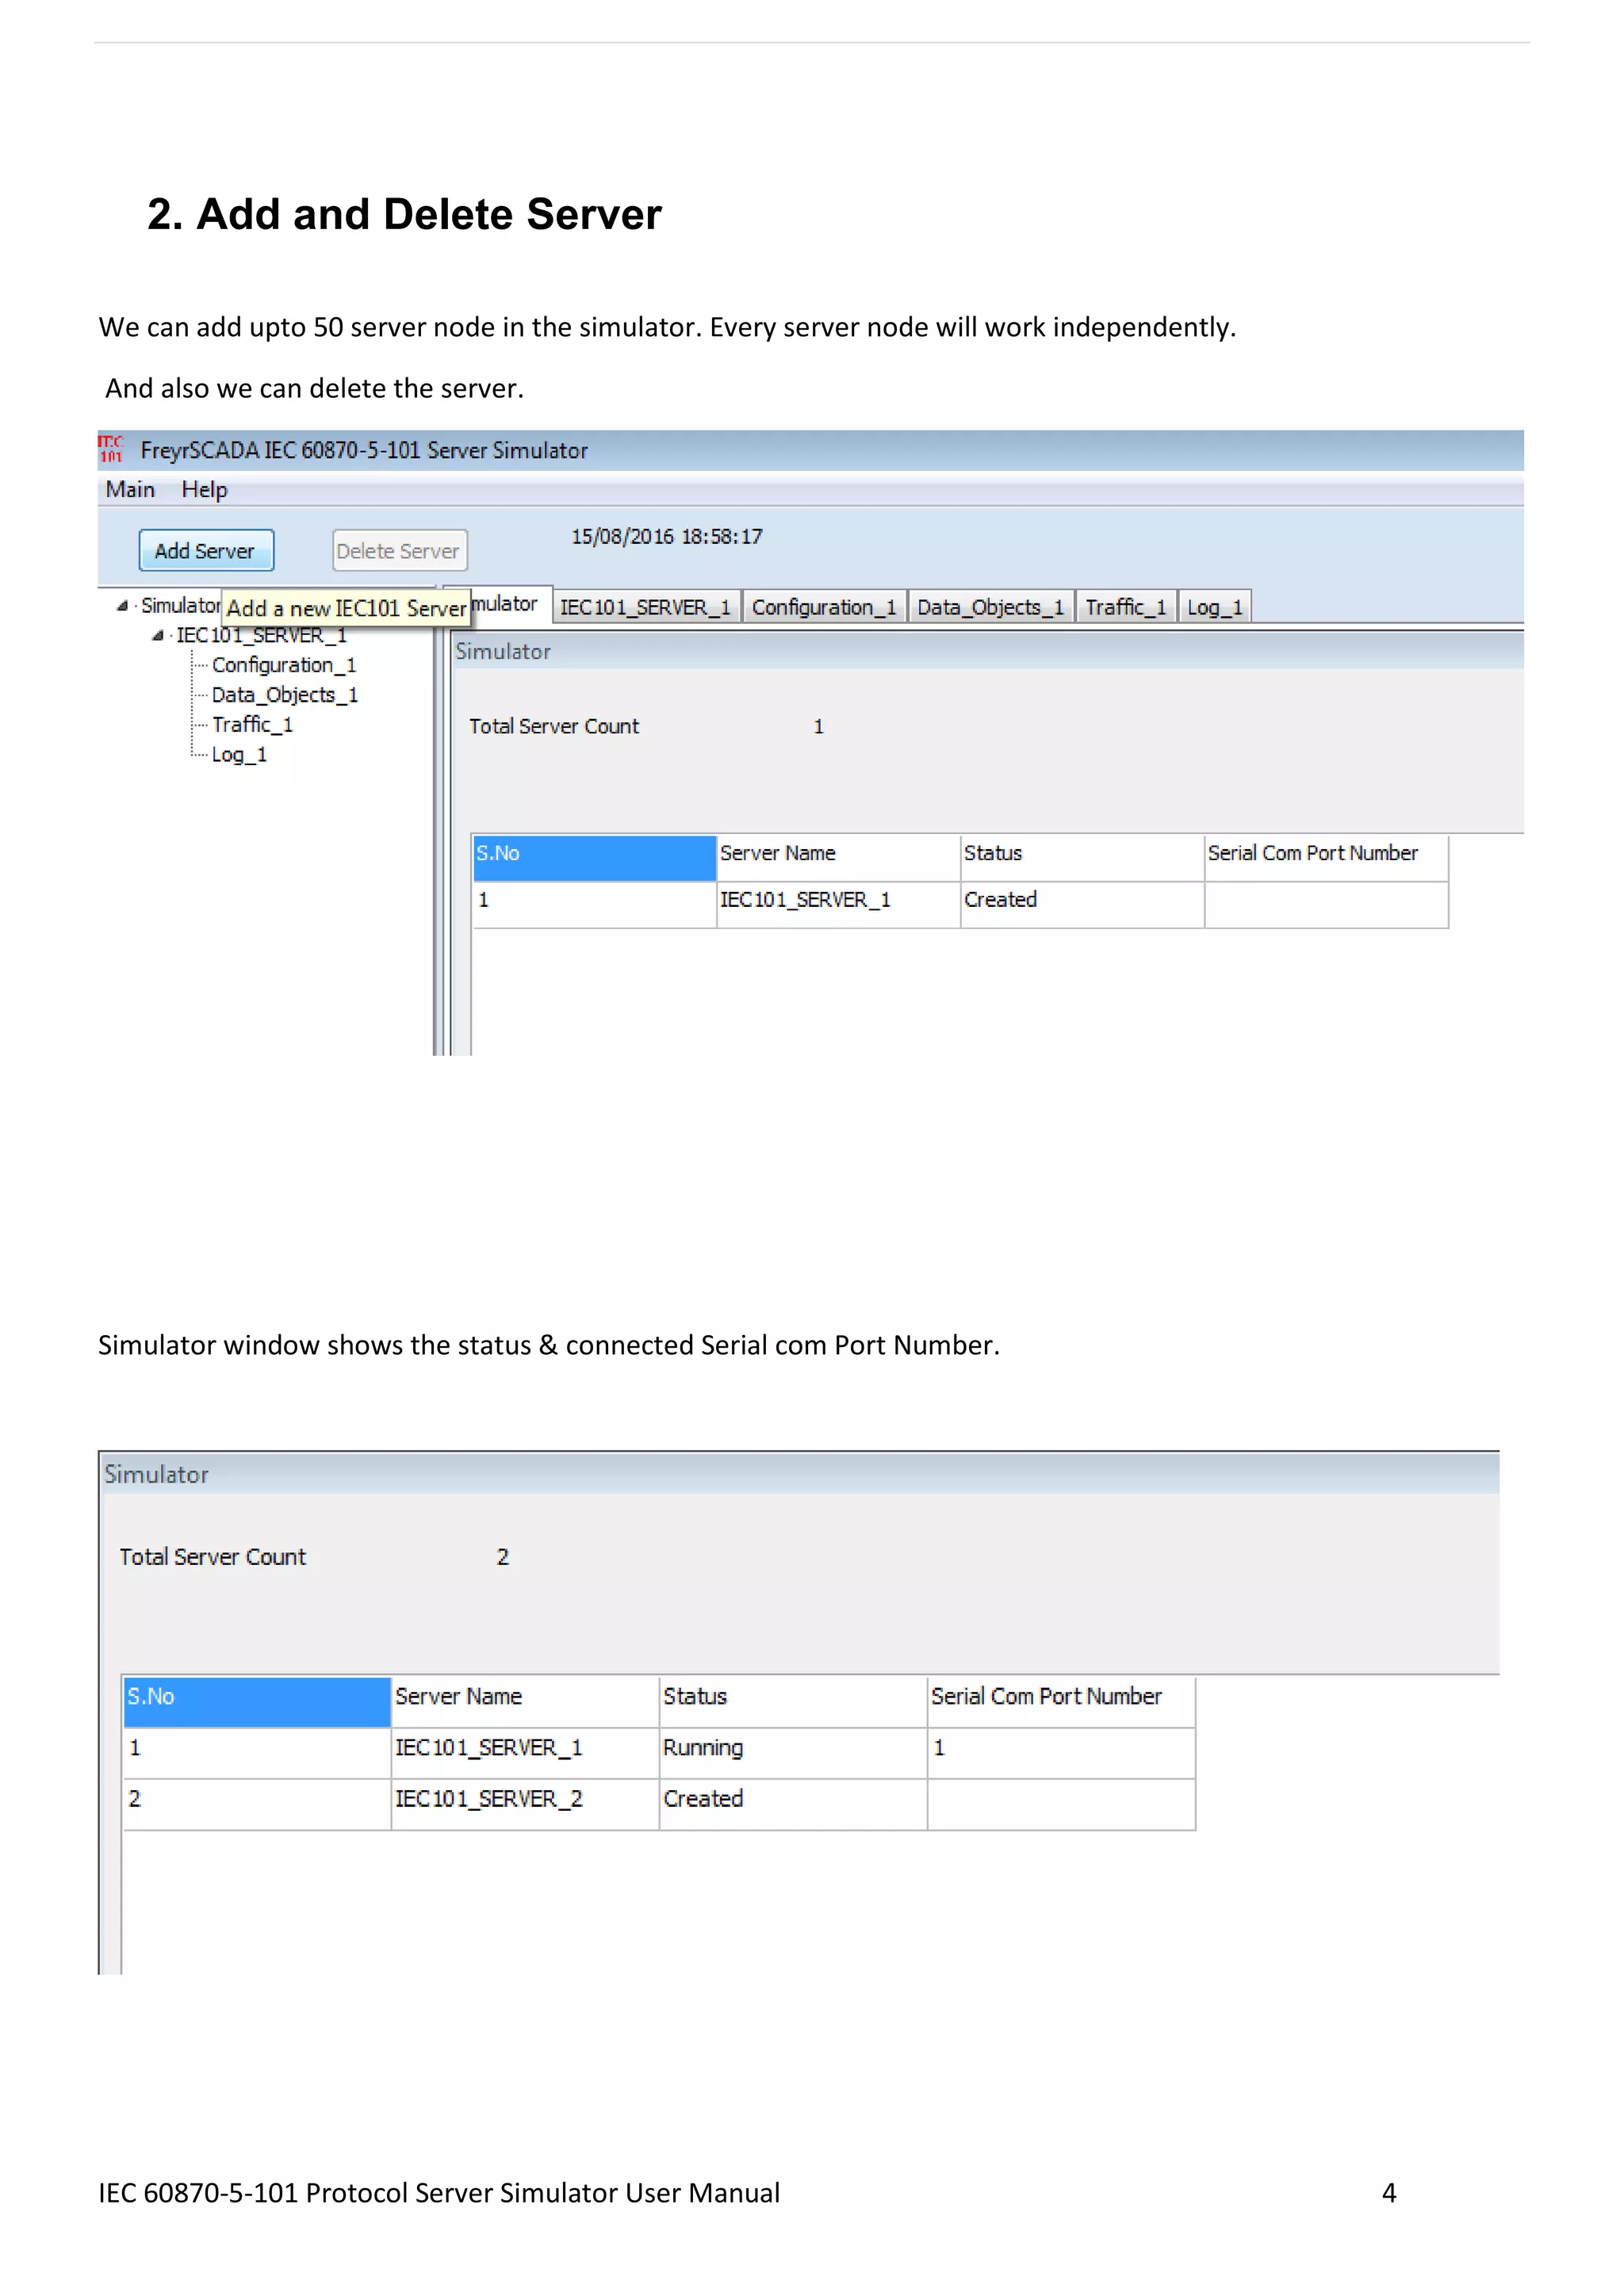This screenshot has height=2296, width=1624.
Task: Select Configuration_1 in the tree
Action: pyautogui.click(x=284, y=666)
